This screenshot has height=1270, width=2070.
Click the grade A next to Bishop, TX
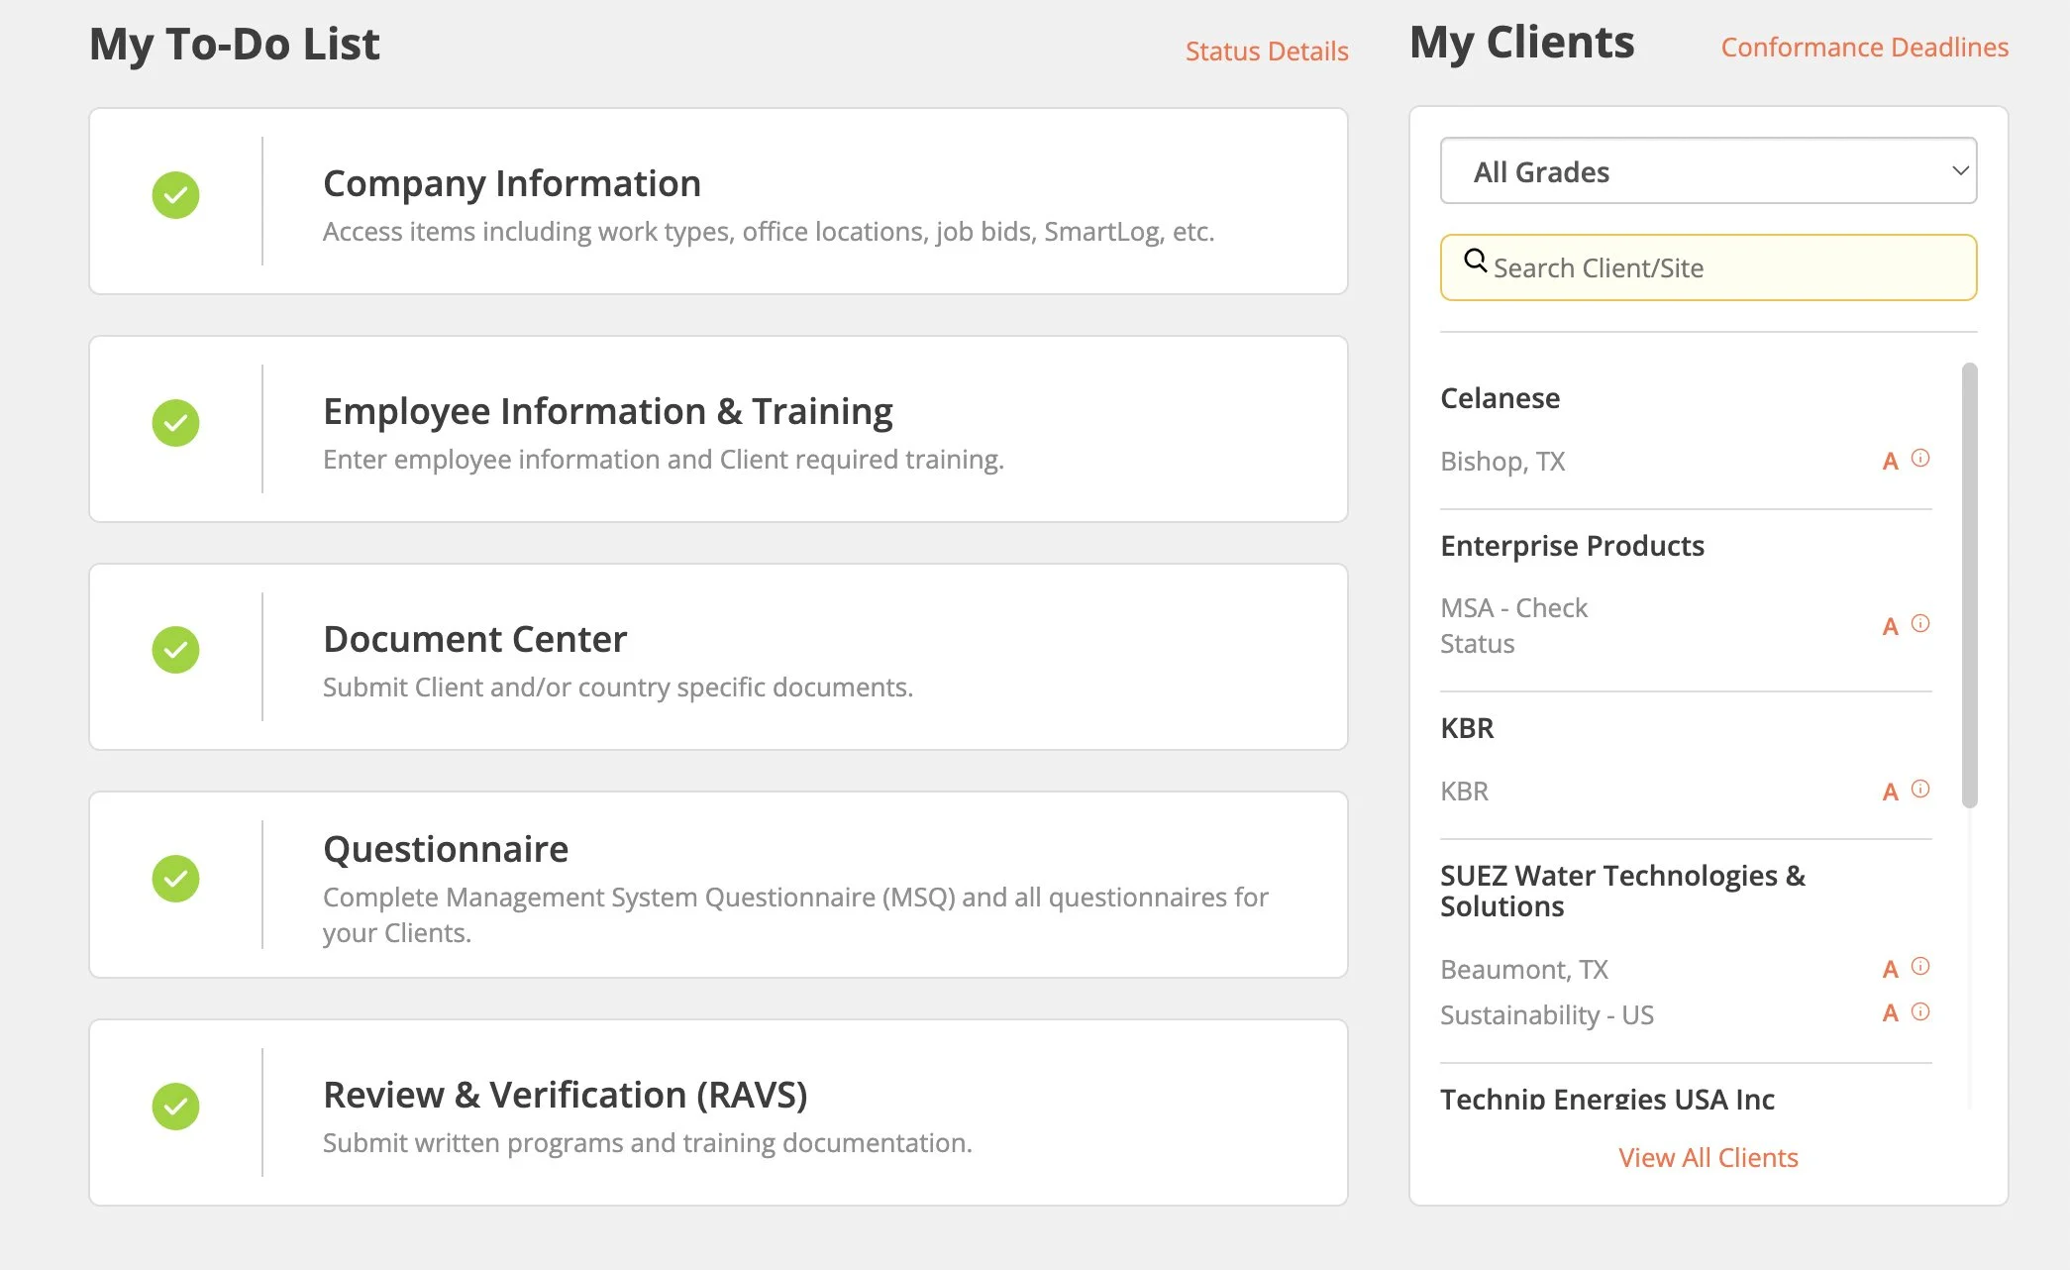coord(1890,462)
